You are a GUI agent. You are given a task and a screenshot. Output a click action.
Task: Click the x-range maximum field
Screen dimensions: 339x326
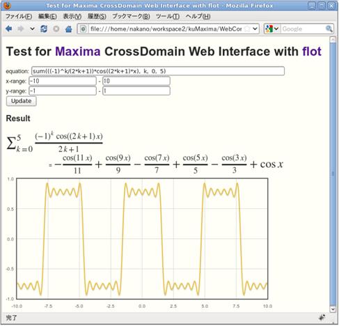tap(136, 81)
